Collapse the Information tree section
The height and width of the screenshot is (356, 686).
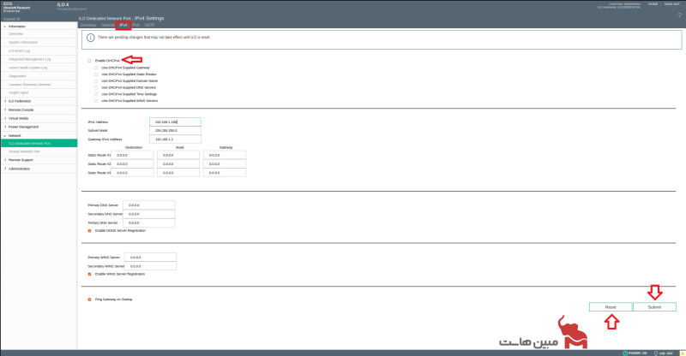[x=5, y=27]
